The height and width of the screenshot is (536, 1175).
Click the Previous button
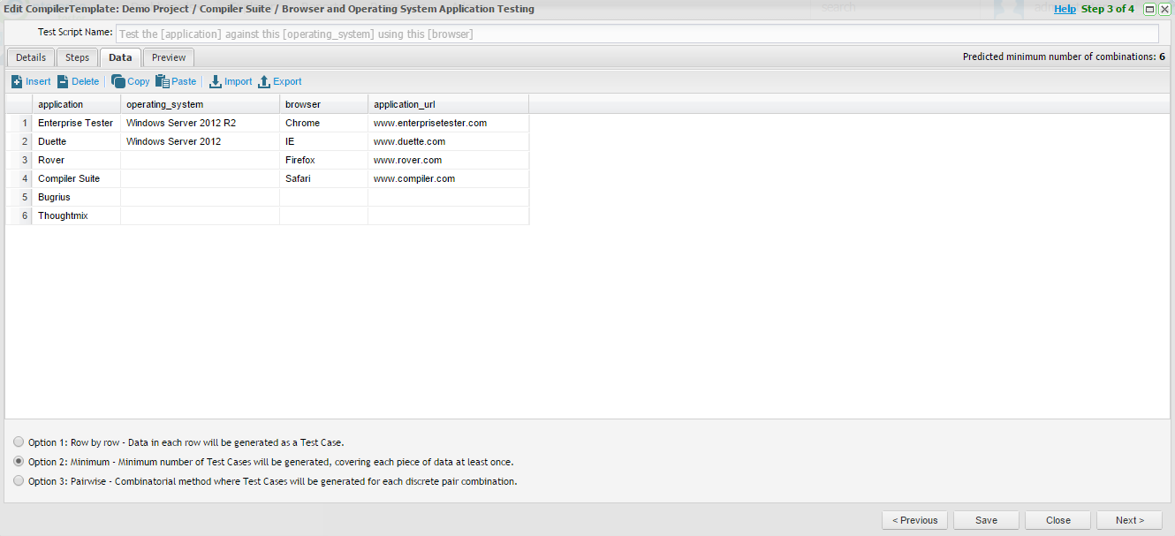click(914, 520)
